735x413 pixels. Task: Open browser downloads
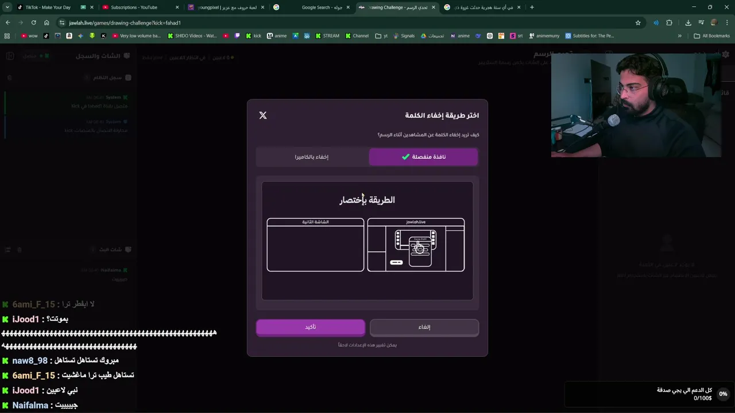coord(688,22)
